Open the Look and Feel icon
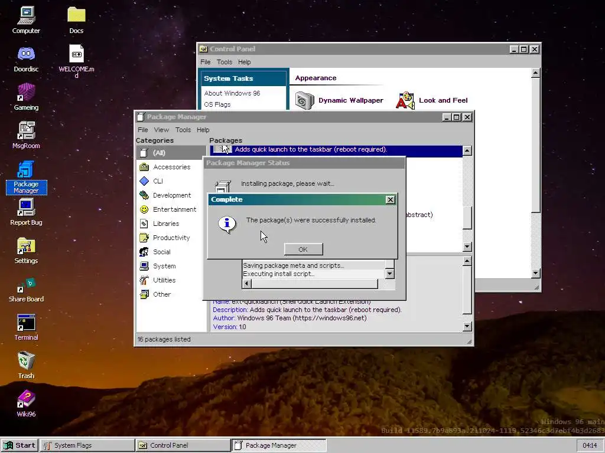The image size is (605, 453). tap(405, 100)
